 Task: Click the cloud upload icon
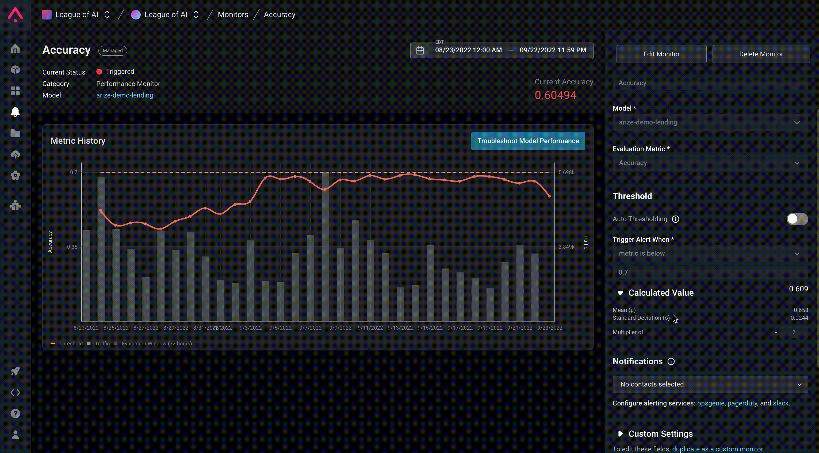tap(15, 154)
